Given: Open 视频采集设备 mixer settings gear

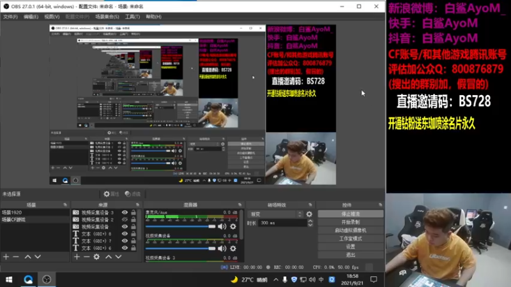Looking at the screenshot, I should click(233, 249).
